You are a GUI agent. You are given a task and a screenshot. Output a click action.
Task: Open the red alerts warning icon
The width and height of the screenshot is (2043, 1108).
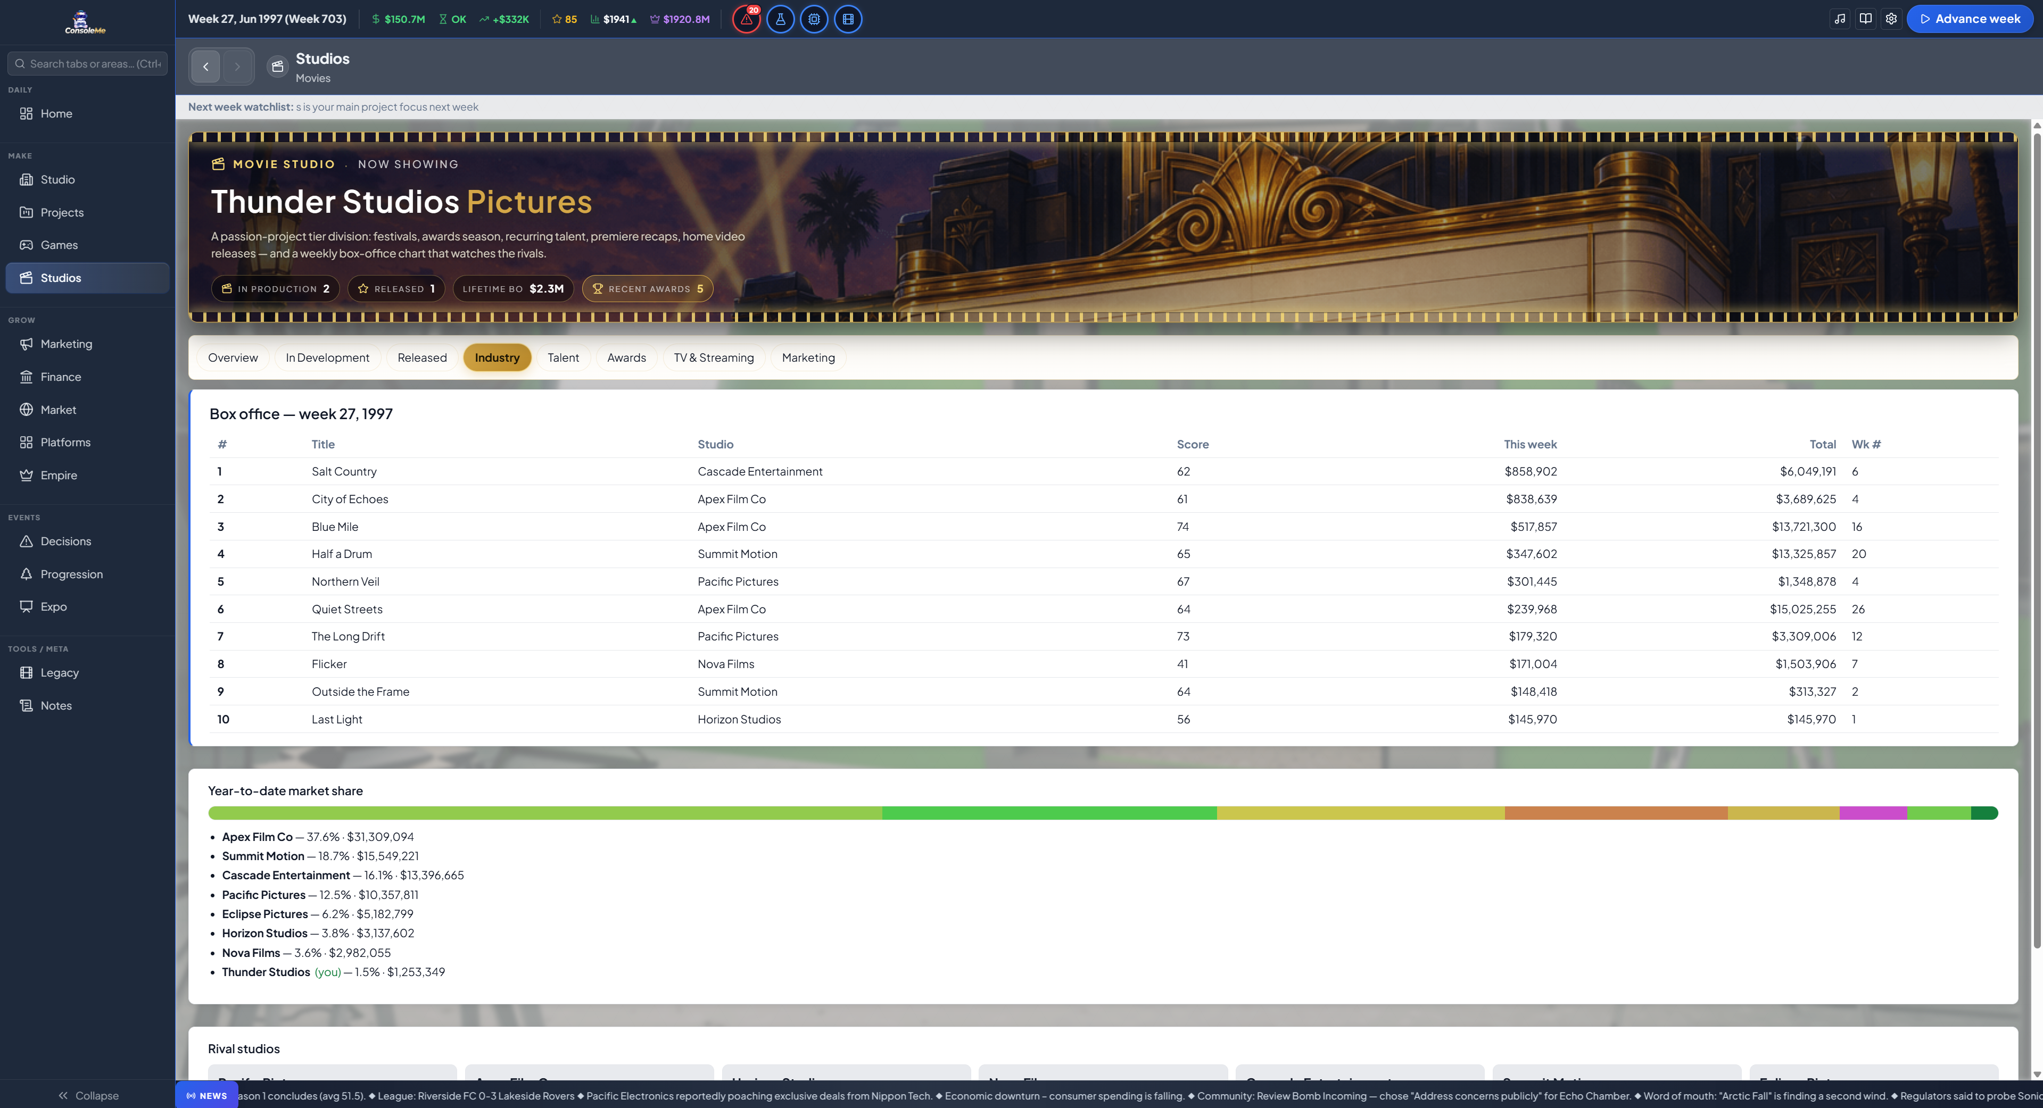(x=746, y=19)
